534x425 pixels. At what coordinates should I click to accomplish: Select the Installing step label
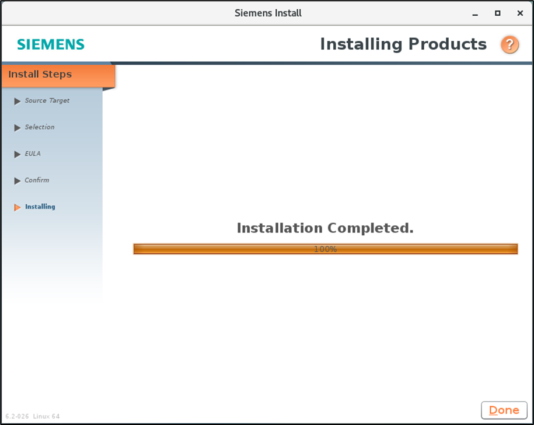pyautogui.click(x=40, y=207)
